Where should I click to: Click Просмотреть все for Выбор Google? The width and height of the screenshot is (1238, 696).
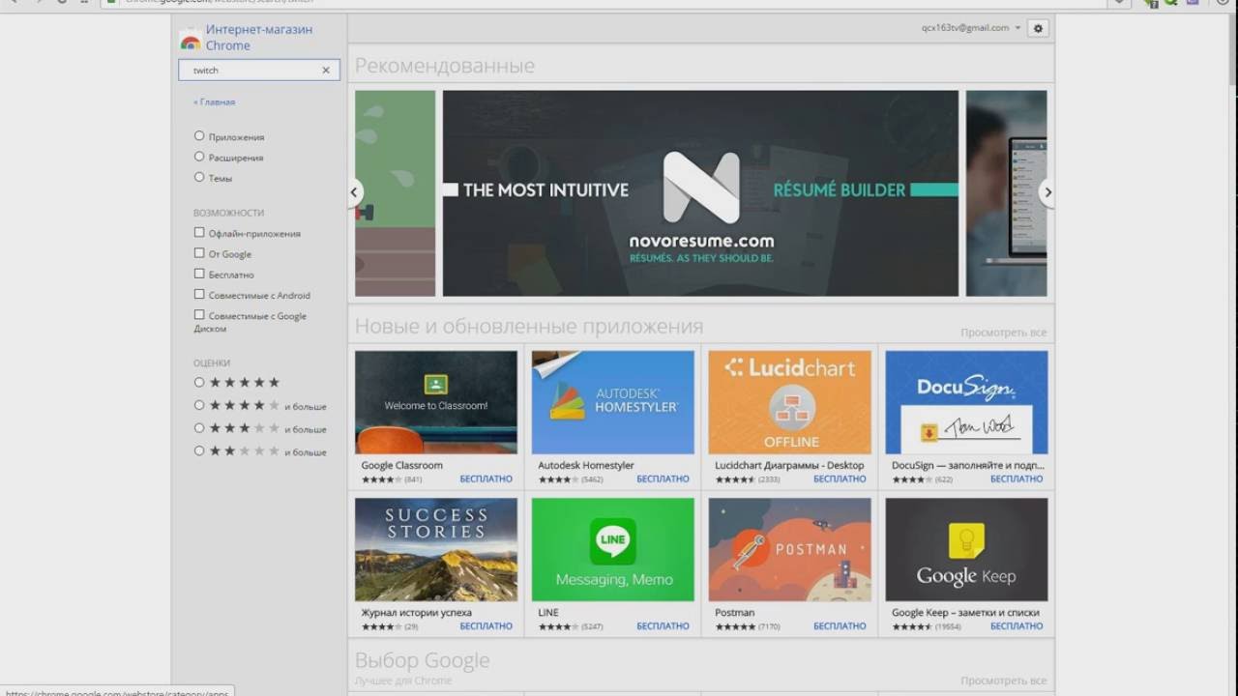[1003, 681]
